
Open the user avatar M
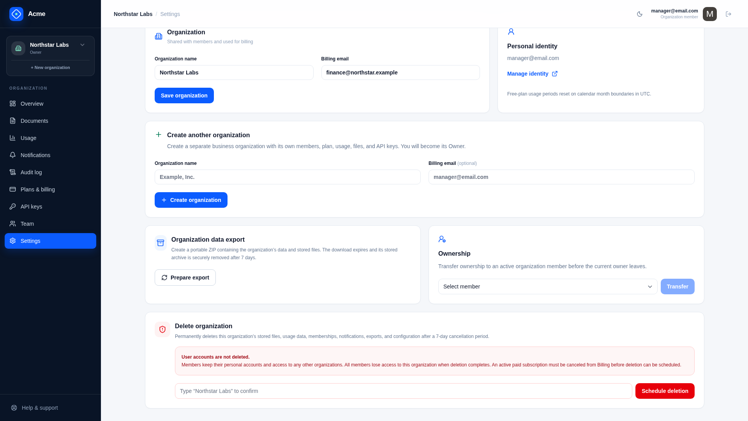[x=710, y=14]
